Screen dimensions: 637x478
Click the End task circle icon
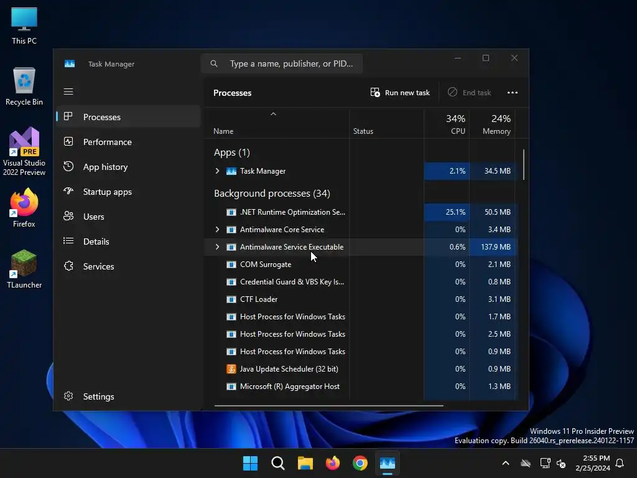tap(452, 92)
